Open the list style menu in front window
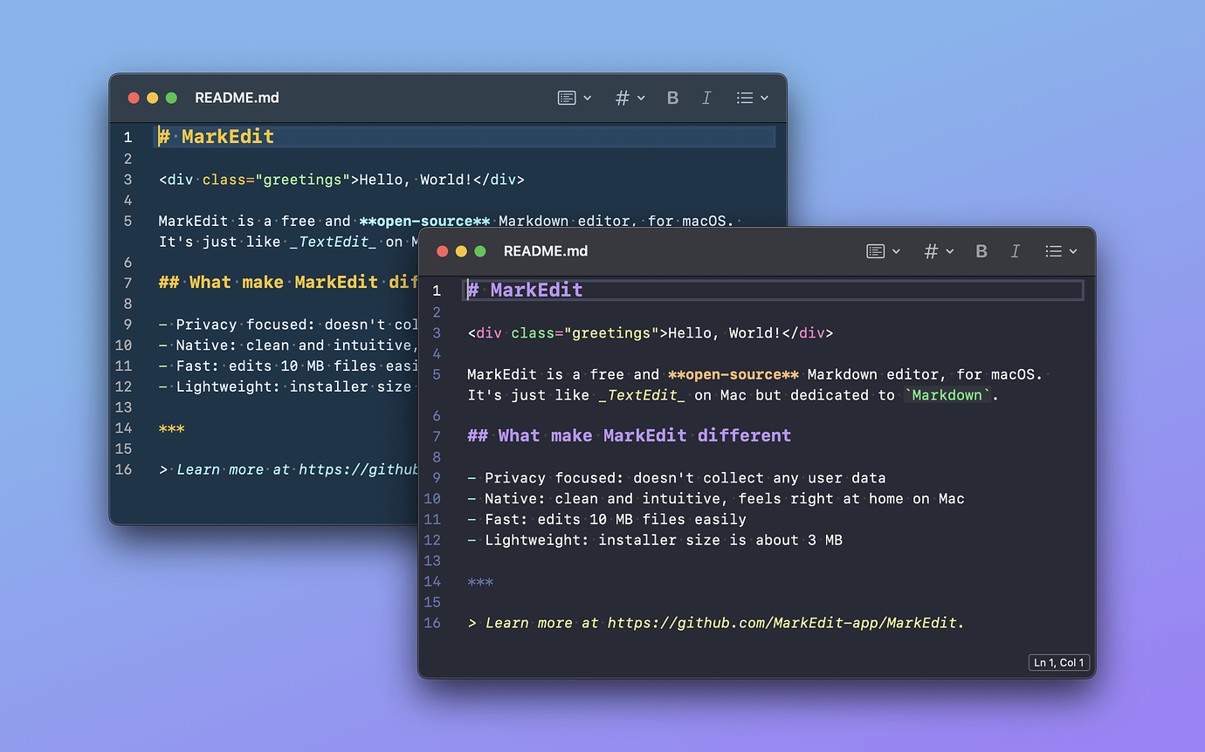Screen dimensions: 1205x752 [1061, 251]
